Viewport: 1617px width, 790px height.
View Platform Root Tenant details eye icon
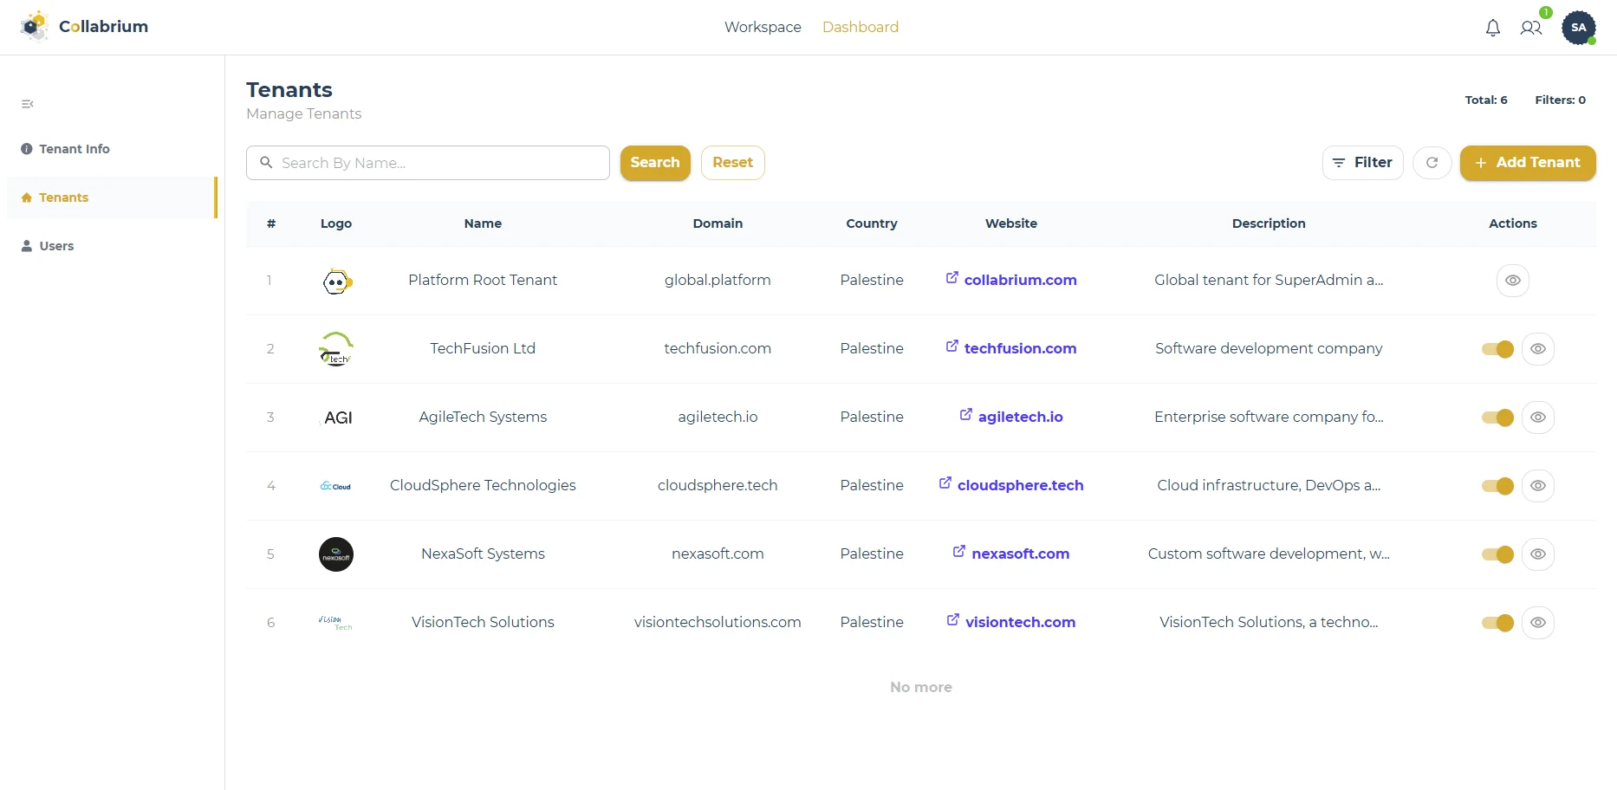click(1513, 281)
